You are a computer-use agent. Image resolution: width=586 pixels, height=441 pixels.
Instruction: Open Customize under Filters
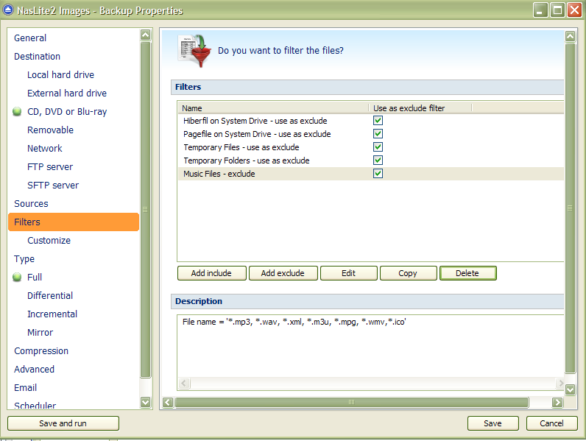point(49,240)
